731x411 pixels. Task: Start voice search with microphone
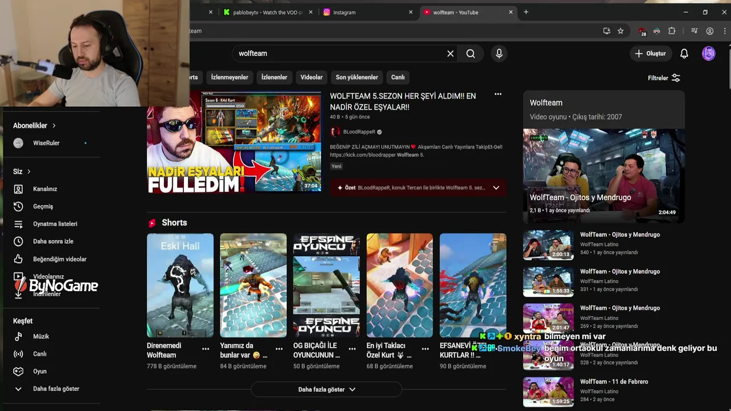[499, 54]
